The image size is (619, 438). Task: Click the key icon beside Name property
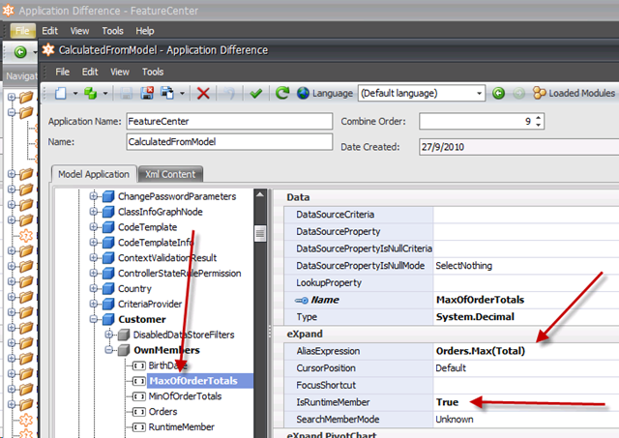point(302,301)
